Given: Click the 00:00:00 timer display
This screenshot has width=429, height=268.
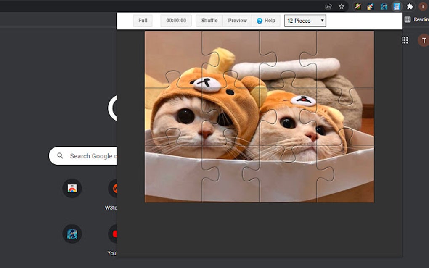Looking at the screenshot, I should [x=175, y=20].
